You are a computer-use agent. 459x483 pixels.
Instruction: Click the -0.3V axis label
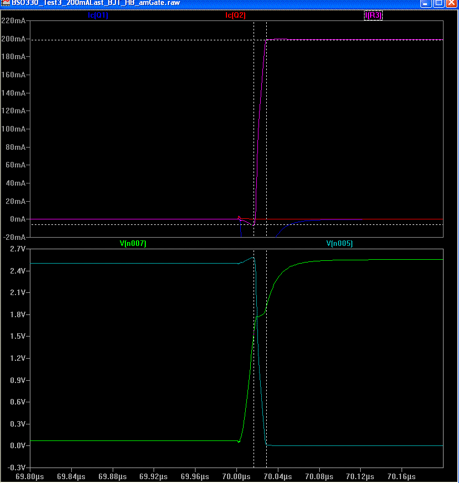(x=15, y=468)
